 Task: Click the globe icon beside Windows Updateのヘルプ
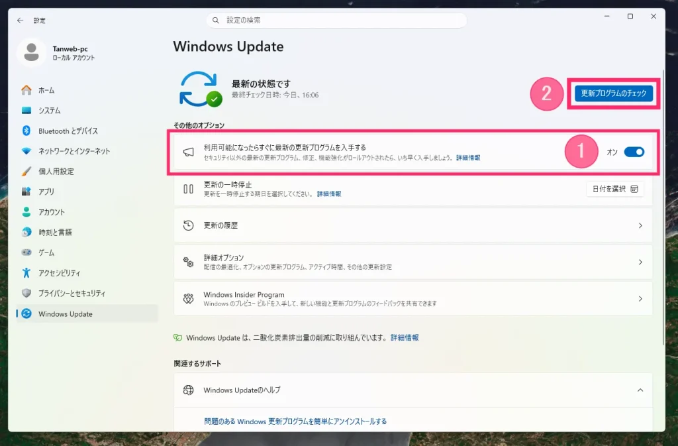188,390
